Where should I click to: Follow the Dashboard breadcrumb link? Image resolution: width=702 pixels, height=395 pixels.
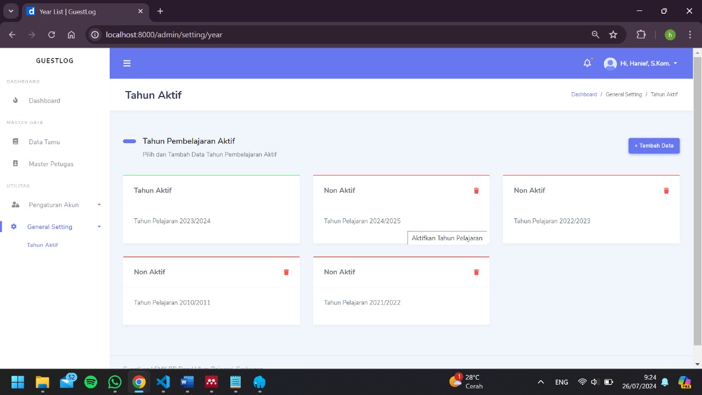(584, 94)
